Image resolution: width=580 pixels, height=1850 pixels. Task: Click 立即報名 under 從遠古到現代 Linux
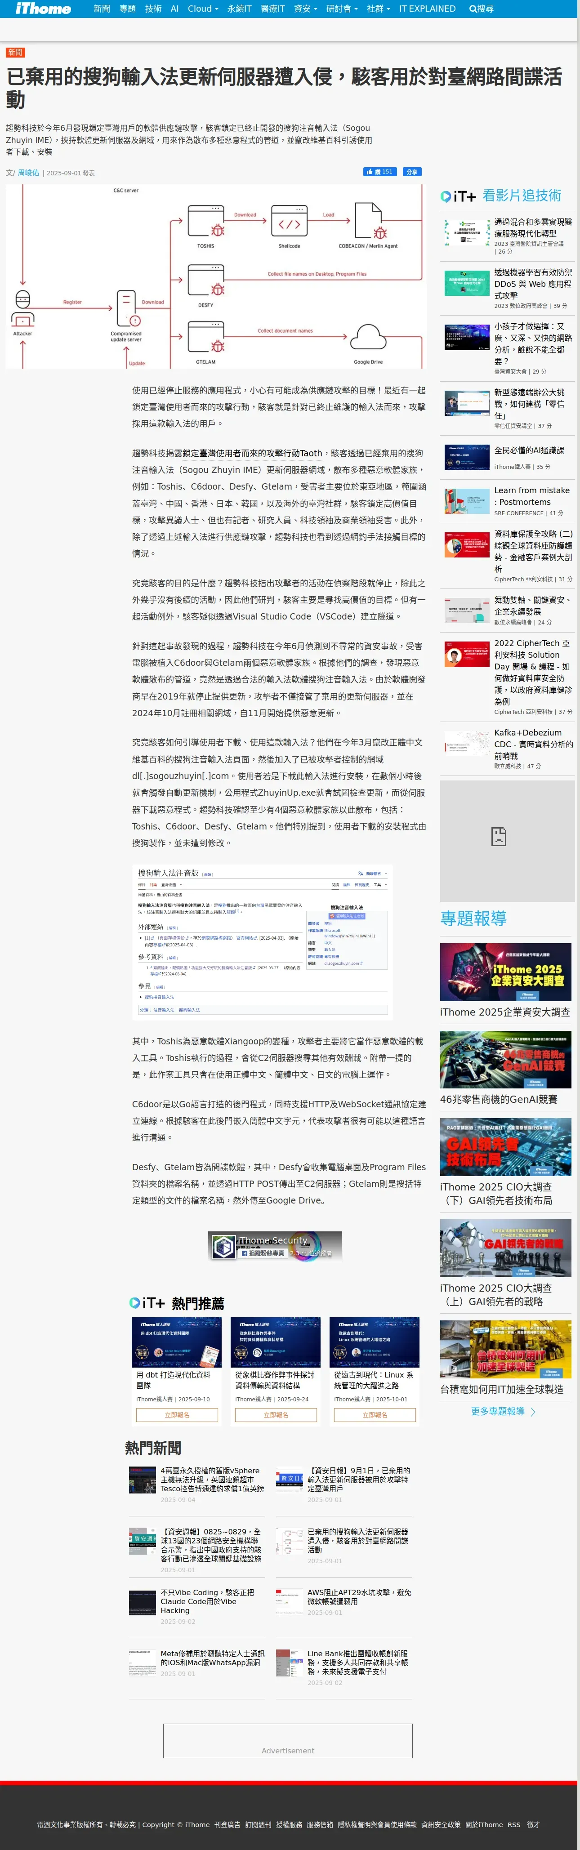(375, 1415)
